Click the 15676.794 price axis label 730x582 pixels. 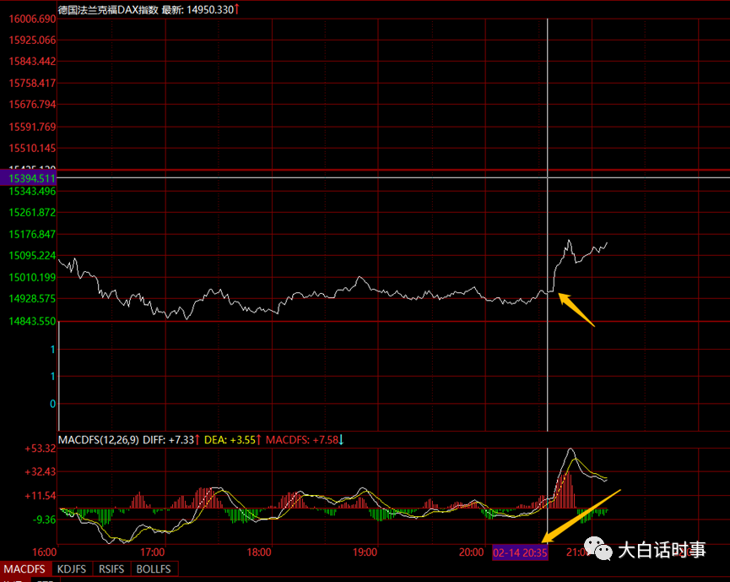32,105
